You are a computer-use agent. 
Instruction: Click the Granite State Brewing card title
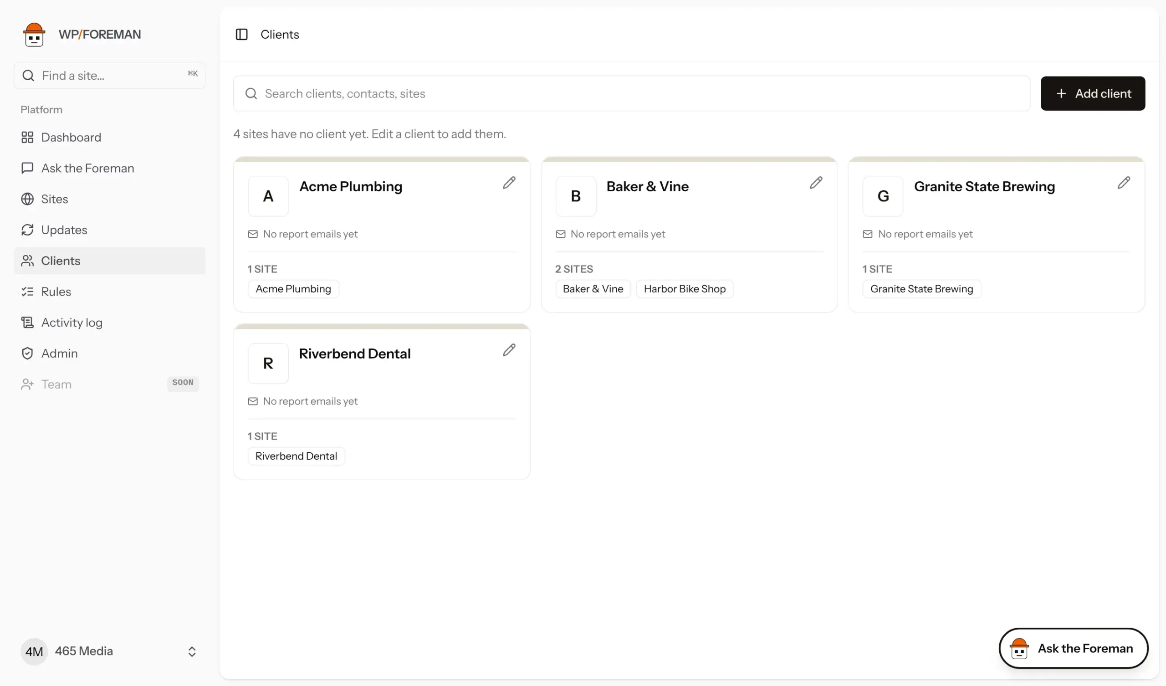click(984, 187)
